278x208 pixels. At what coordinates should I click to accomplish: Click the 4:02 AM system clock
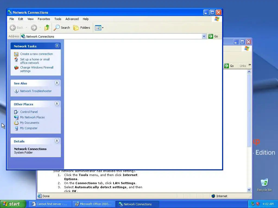click(268, 204)
